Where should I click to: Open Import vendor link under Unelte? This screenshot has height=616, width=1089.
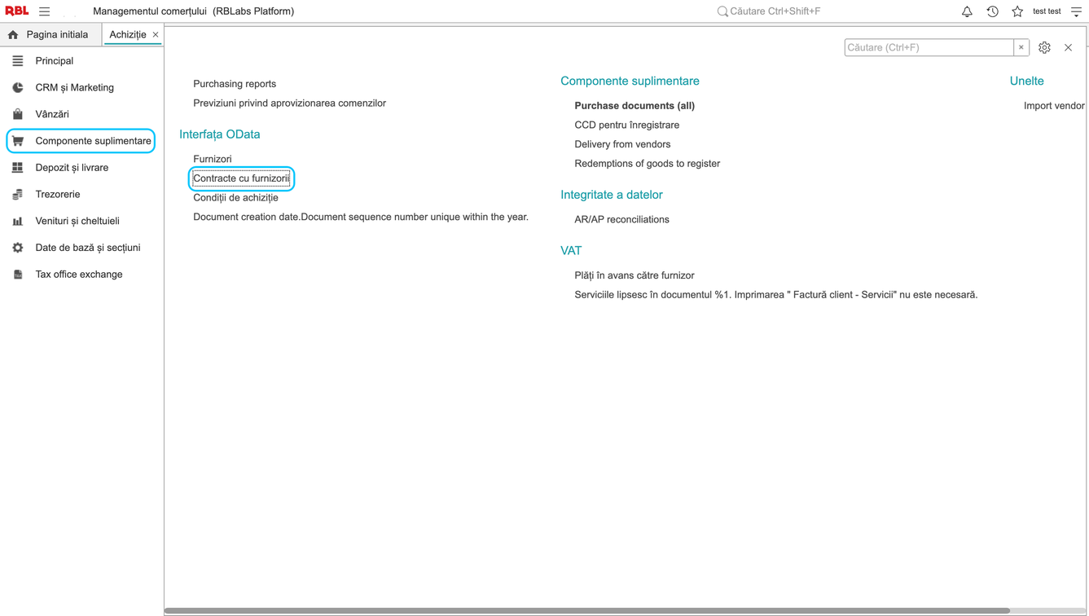point(1054,106)
